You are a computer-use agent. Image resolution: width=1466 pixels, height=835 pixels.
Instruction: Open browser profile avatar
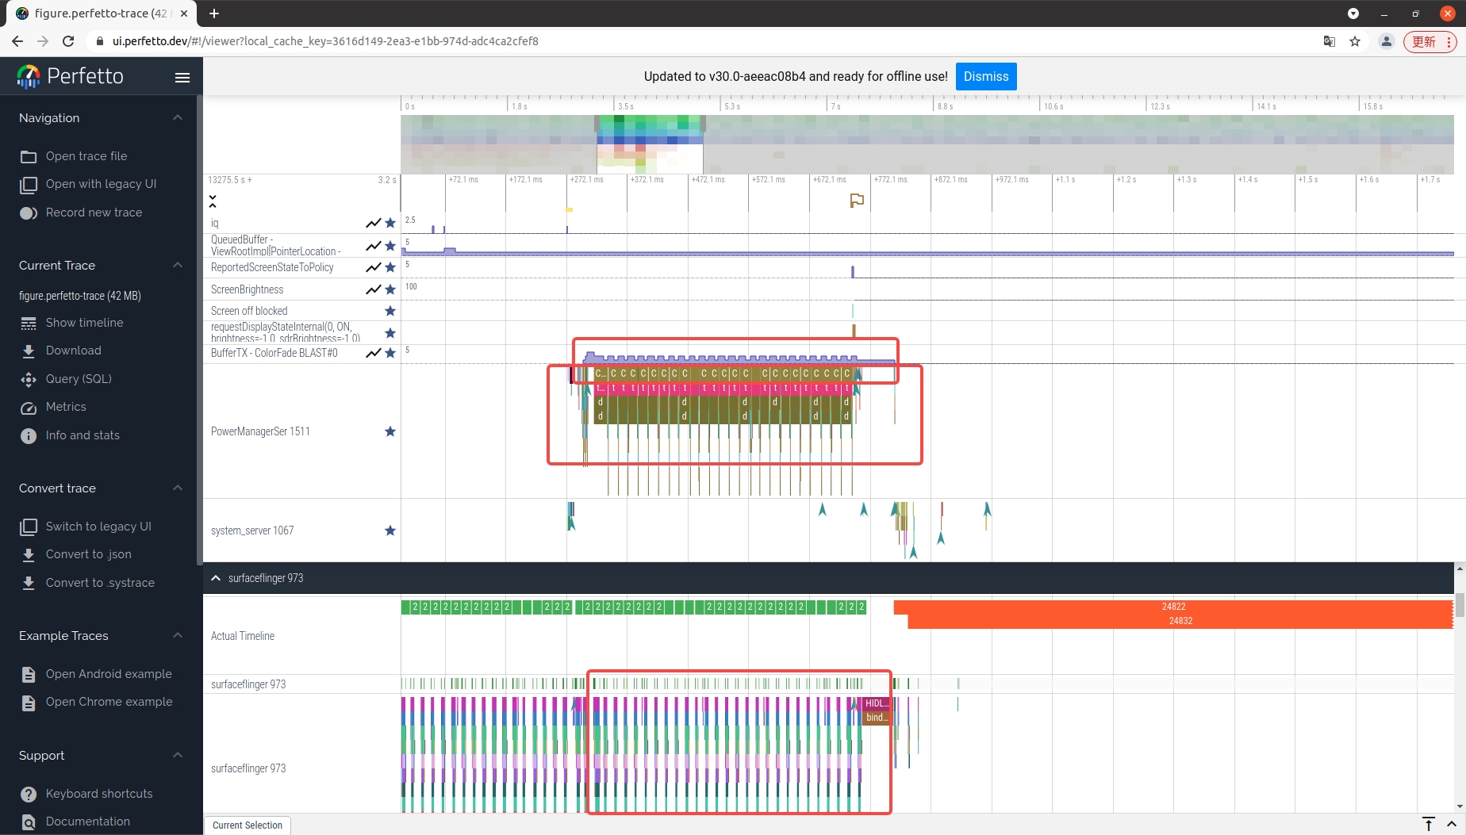(x=1387, y=41)
